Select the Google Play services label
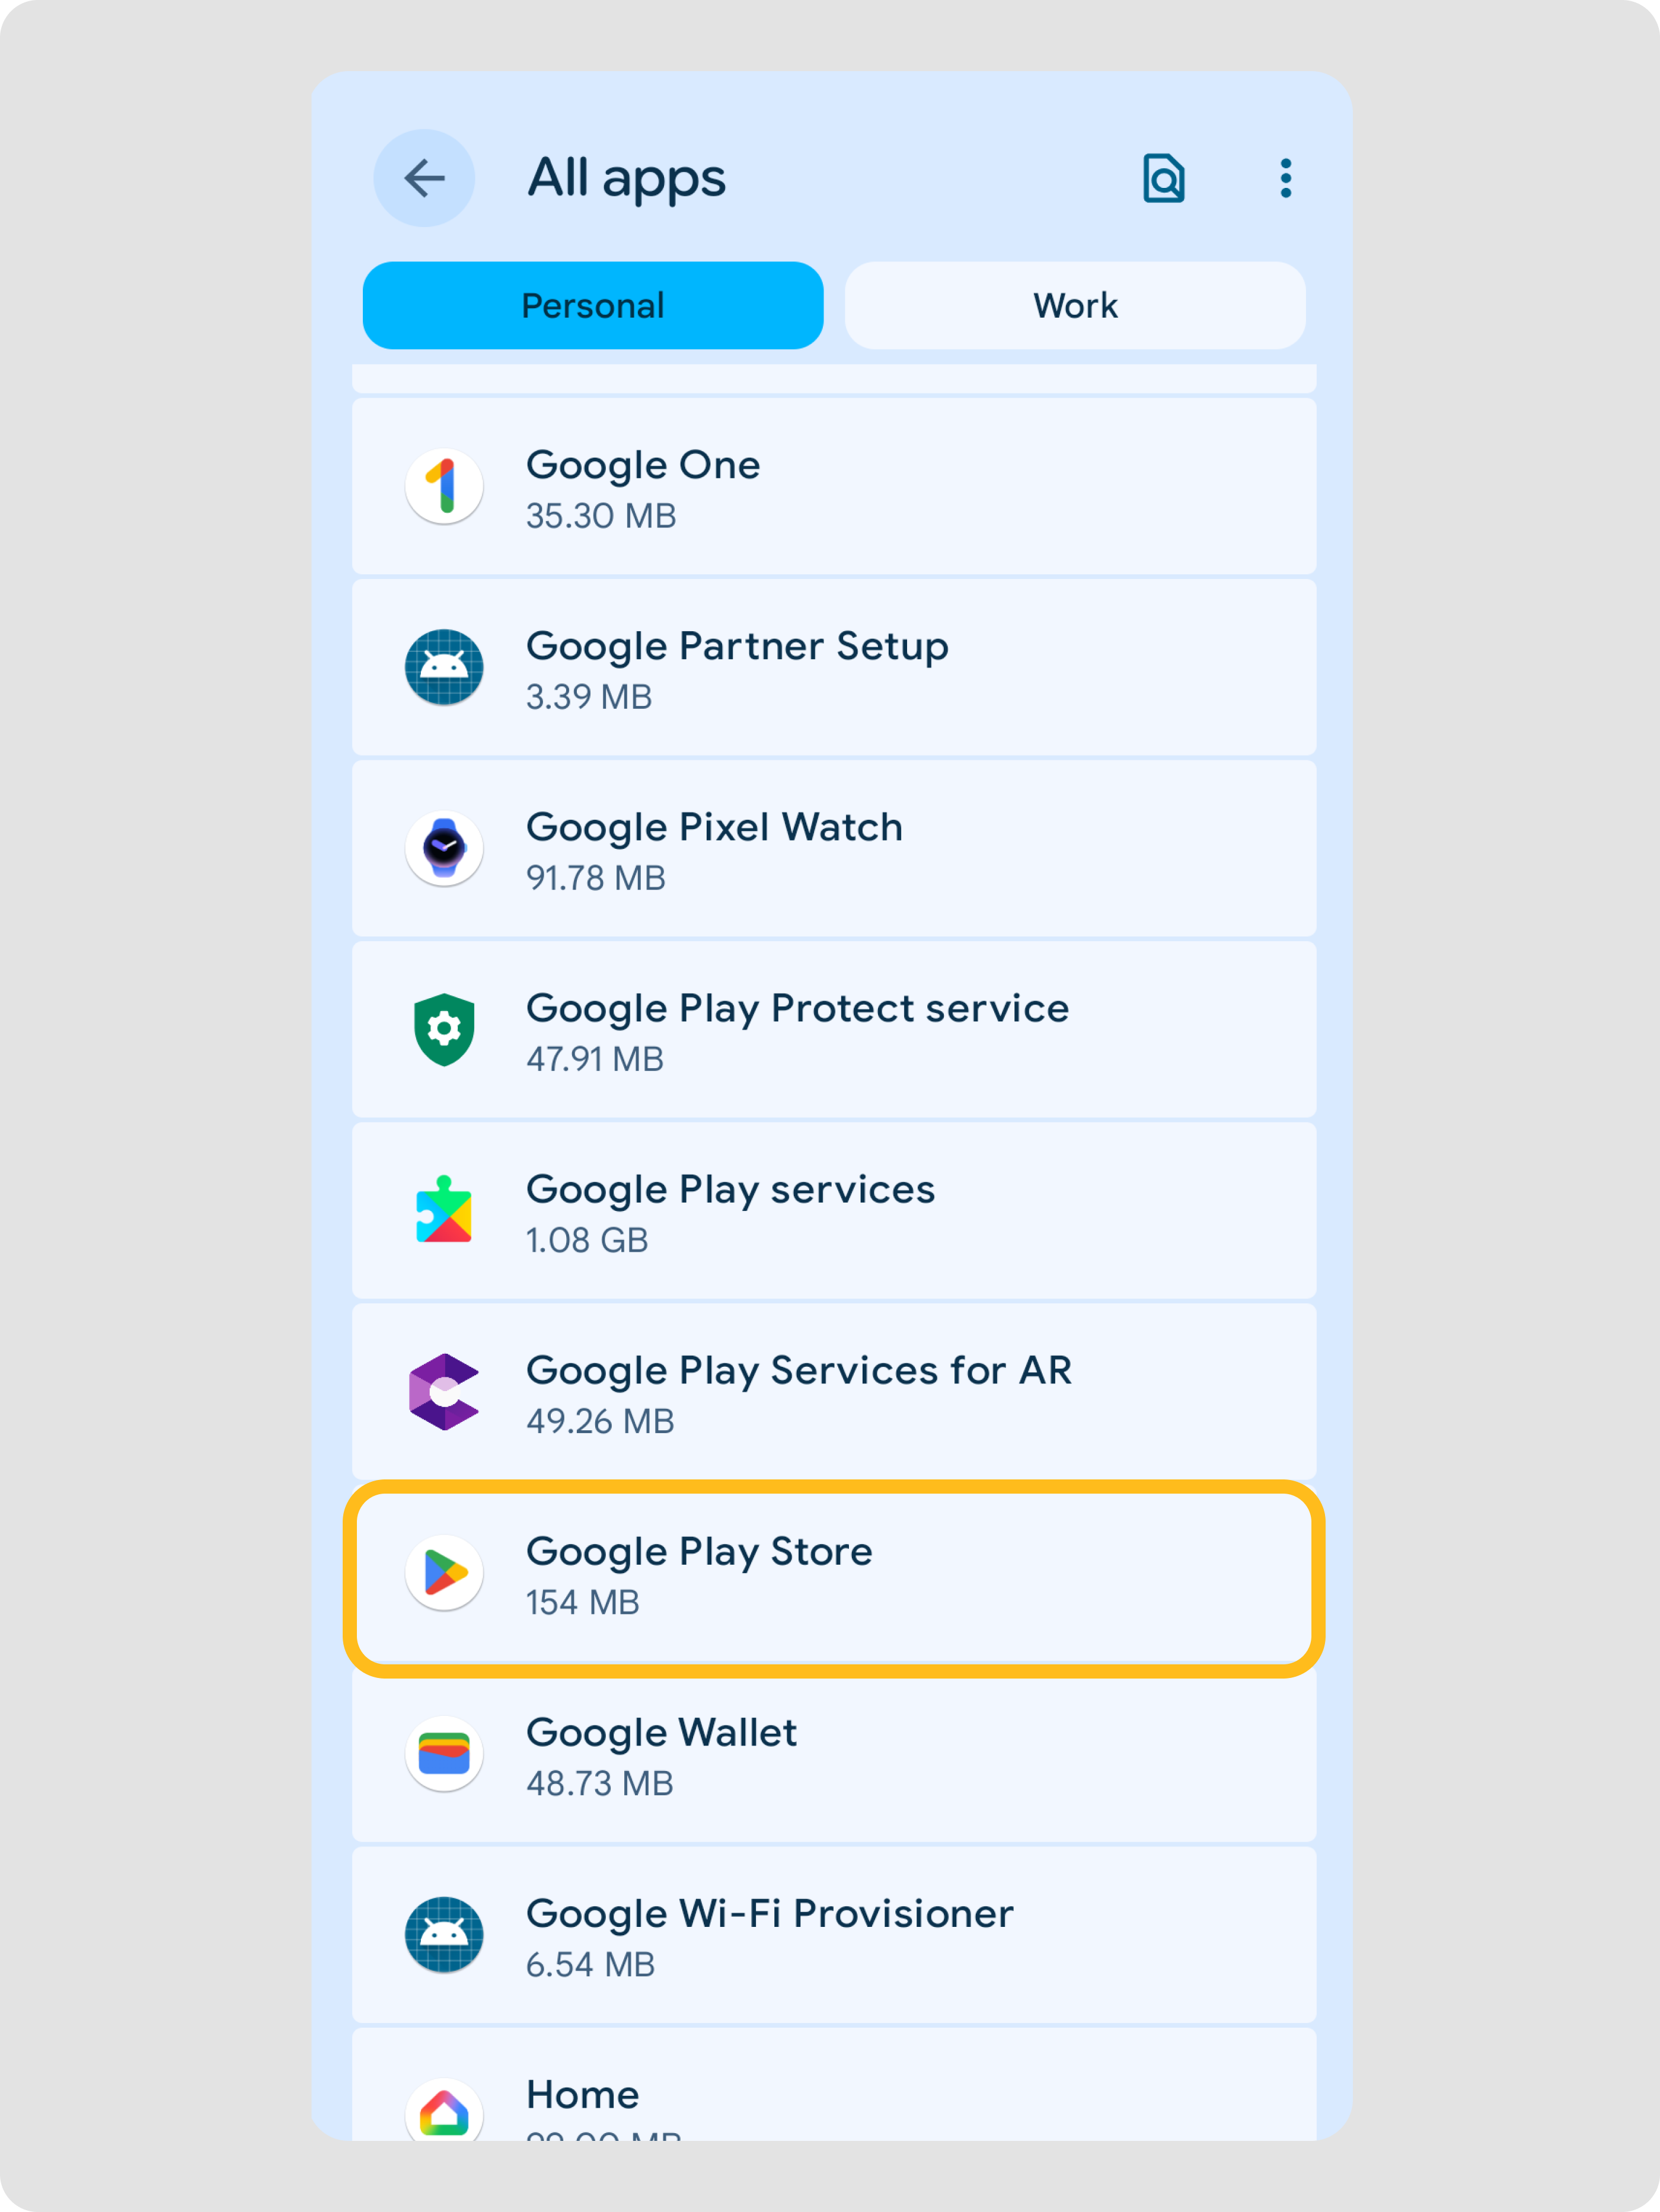 click(730, 1190)
